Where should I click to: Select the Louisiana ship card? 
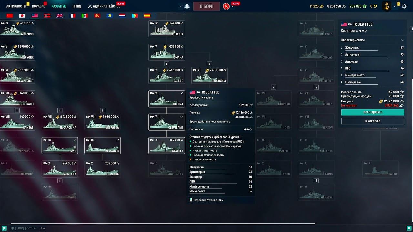click(103, 169)
